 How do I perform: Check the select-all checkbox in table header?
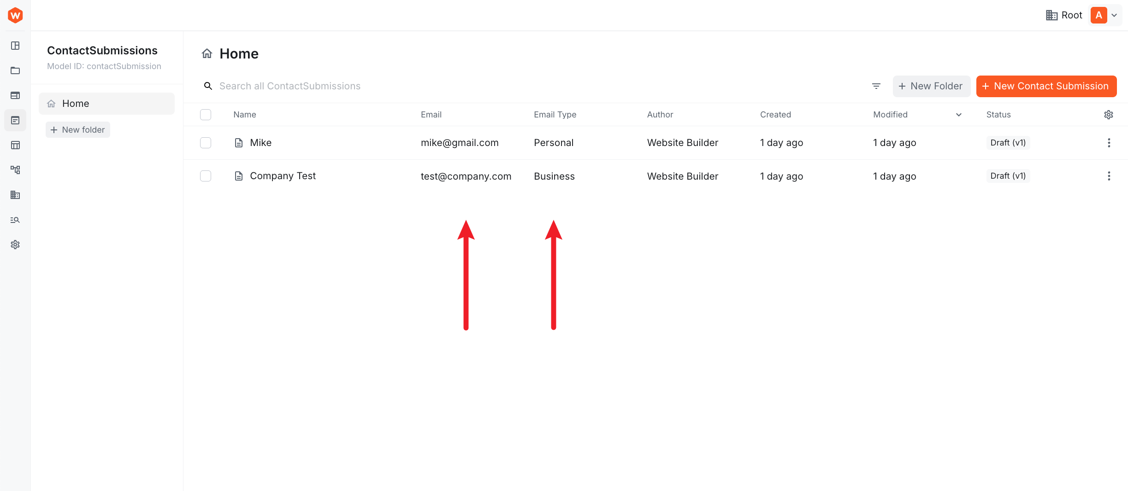(x=206, y=114)
